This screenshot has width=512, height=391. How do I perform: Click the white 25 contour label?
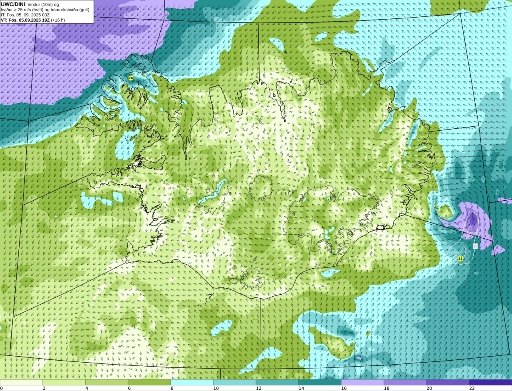475,246
